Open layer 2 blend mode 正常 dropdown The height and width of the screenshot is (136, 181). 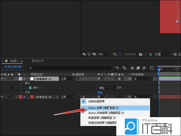[x=67, y=97]
